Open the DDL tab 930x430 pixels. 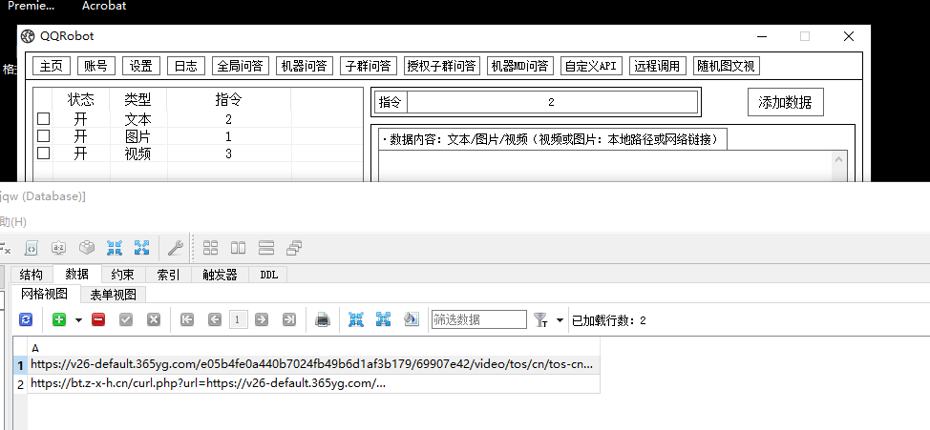(x=268, y=275)
